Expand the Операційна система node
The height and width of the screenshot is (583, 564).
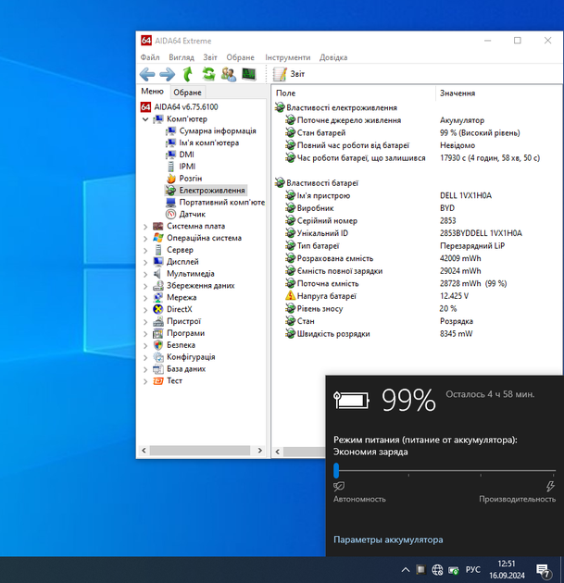click(x=145, y=239)
